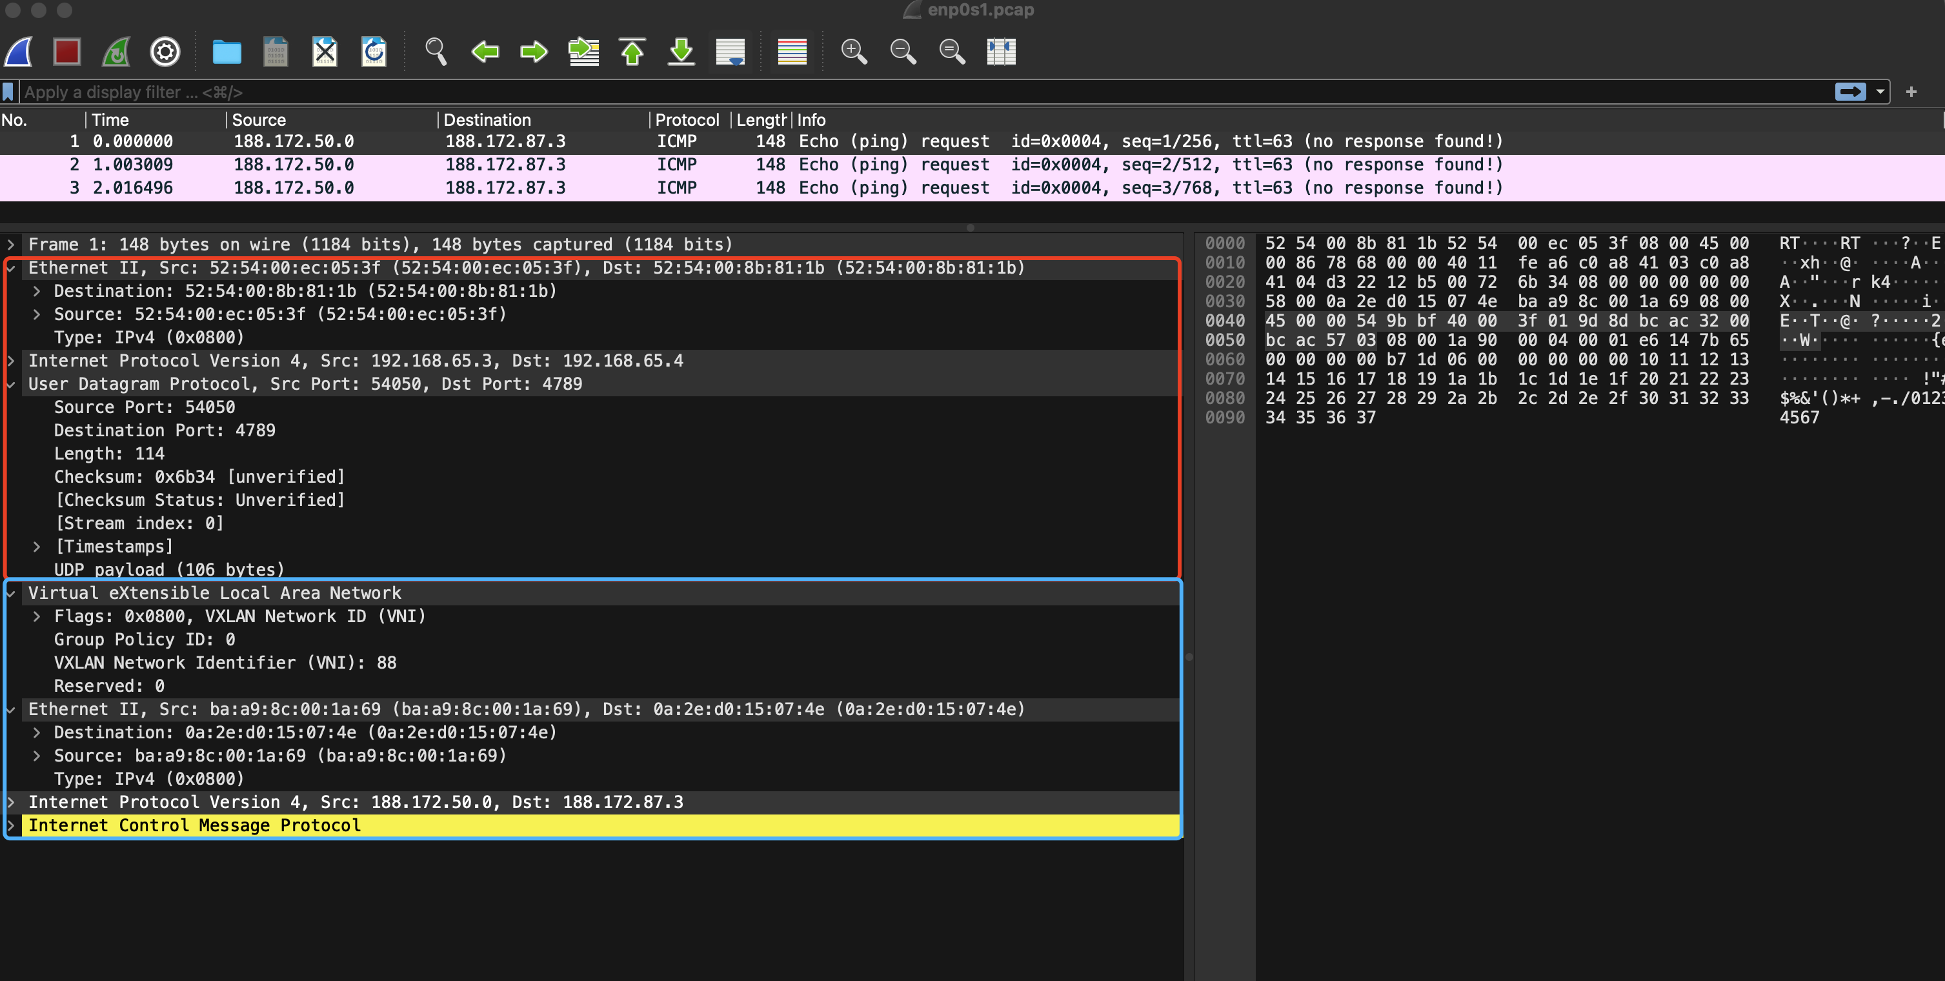Expand inner Source ba:a9:8c:00:1a:69 field
Screen dimensions: 1945x981
[x=36, y=756]
